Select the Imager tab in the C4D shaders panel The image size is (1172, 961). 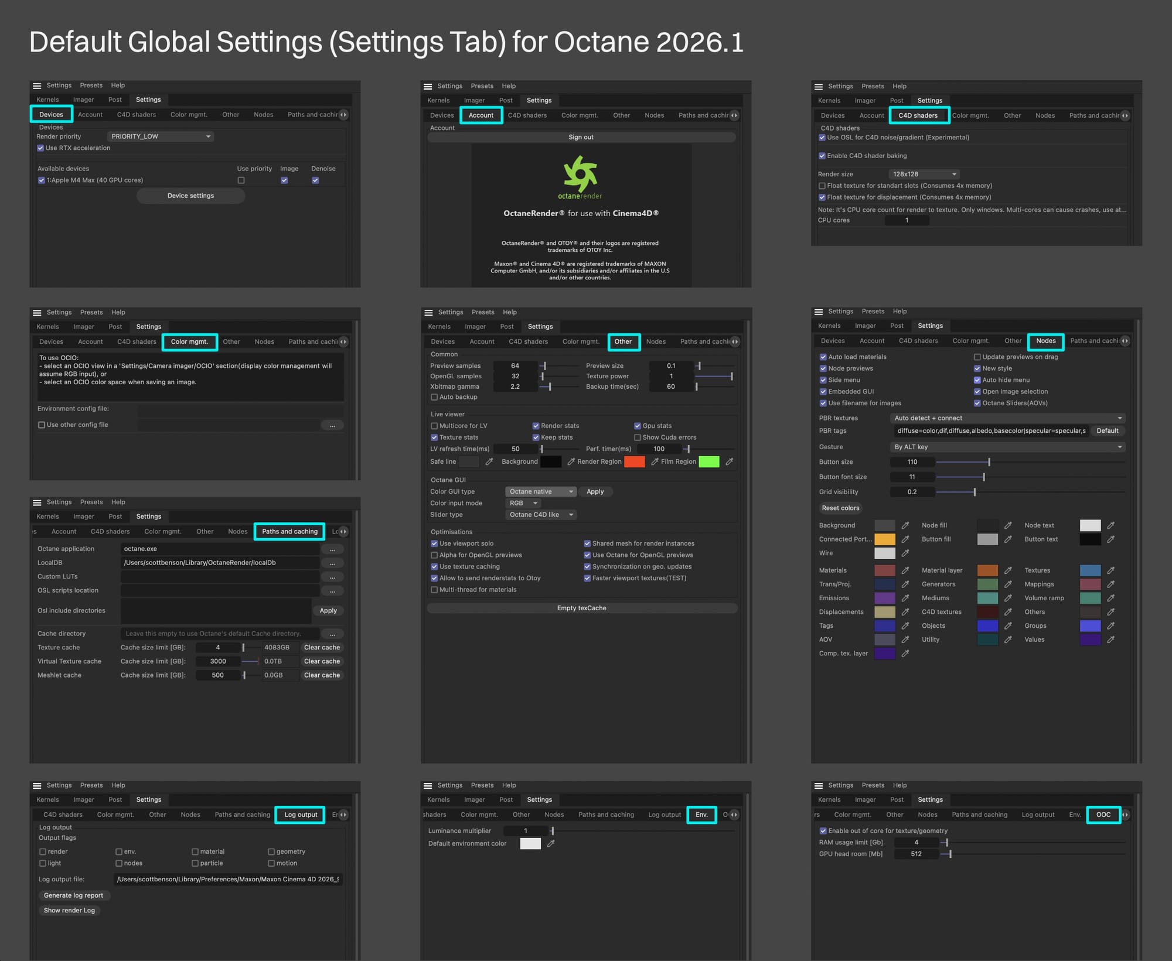[865, 101]
